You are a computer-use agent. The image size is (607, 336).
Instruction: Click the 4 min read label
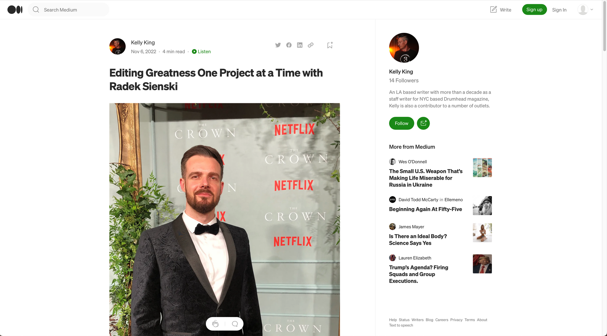tap(174, 51)
